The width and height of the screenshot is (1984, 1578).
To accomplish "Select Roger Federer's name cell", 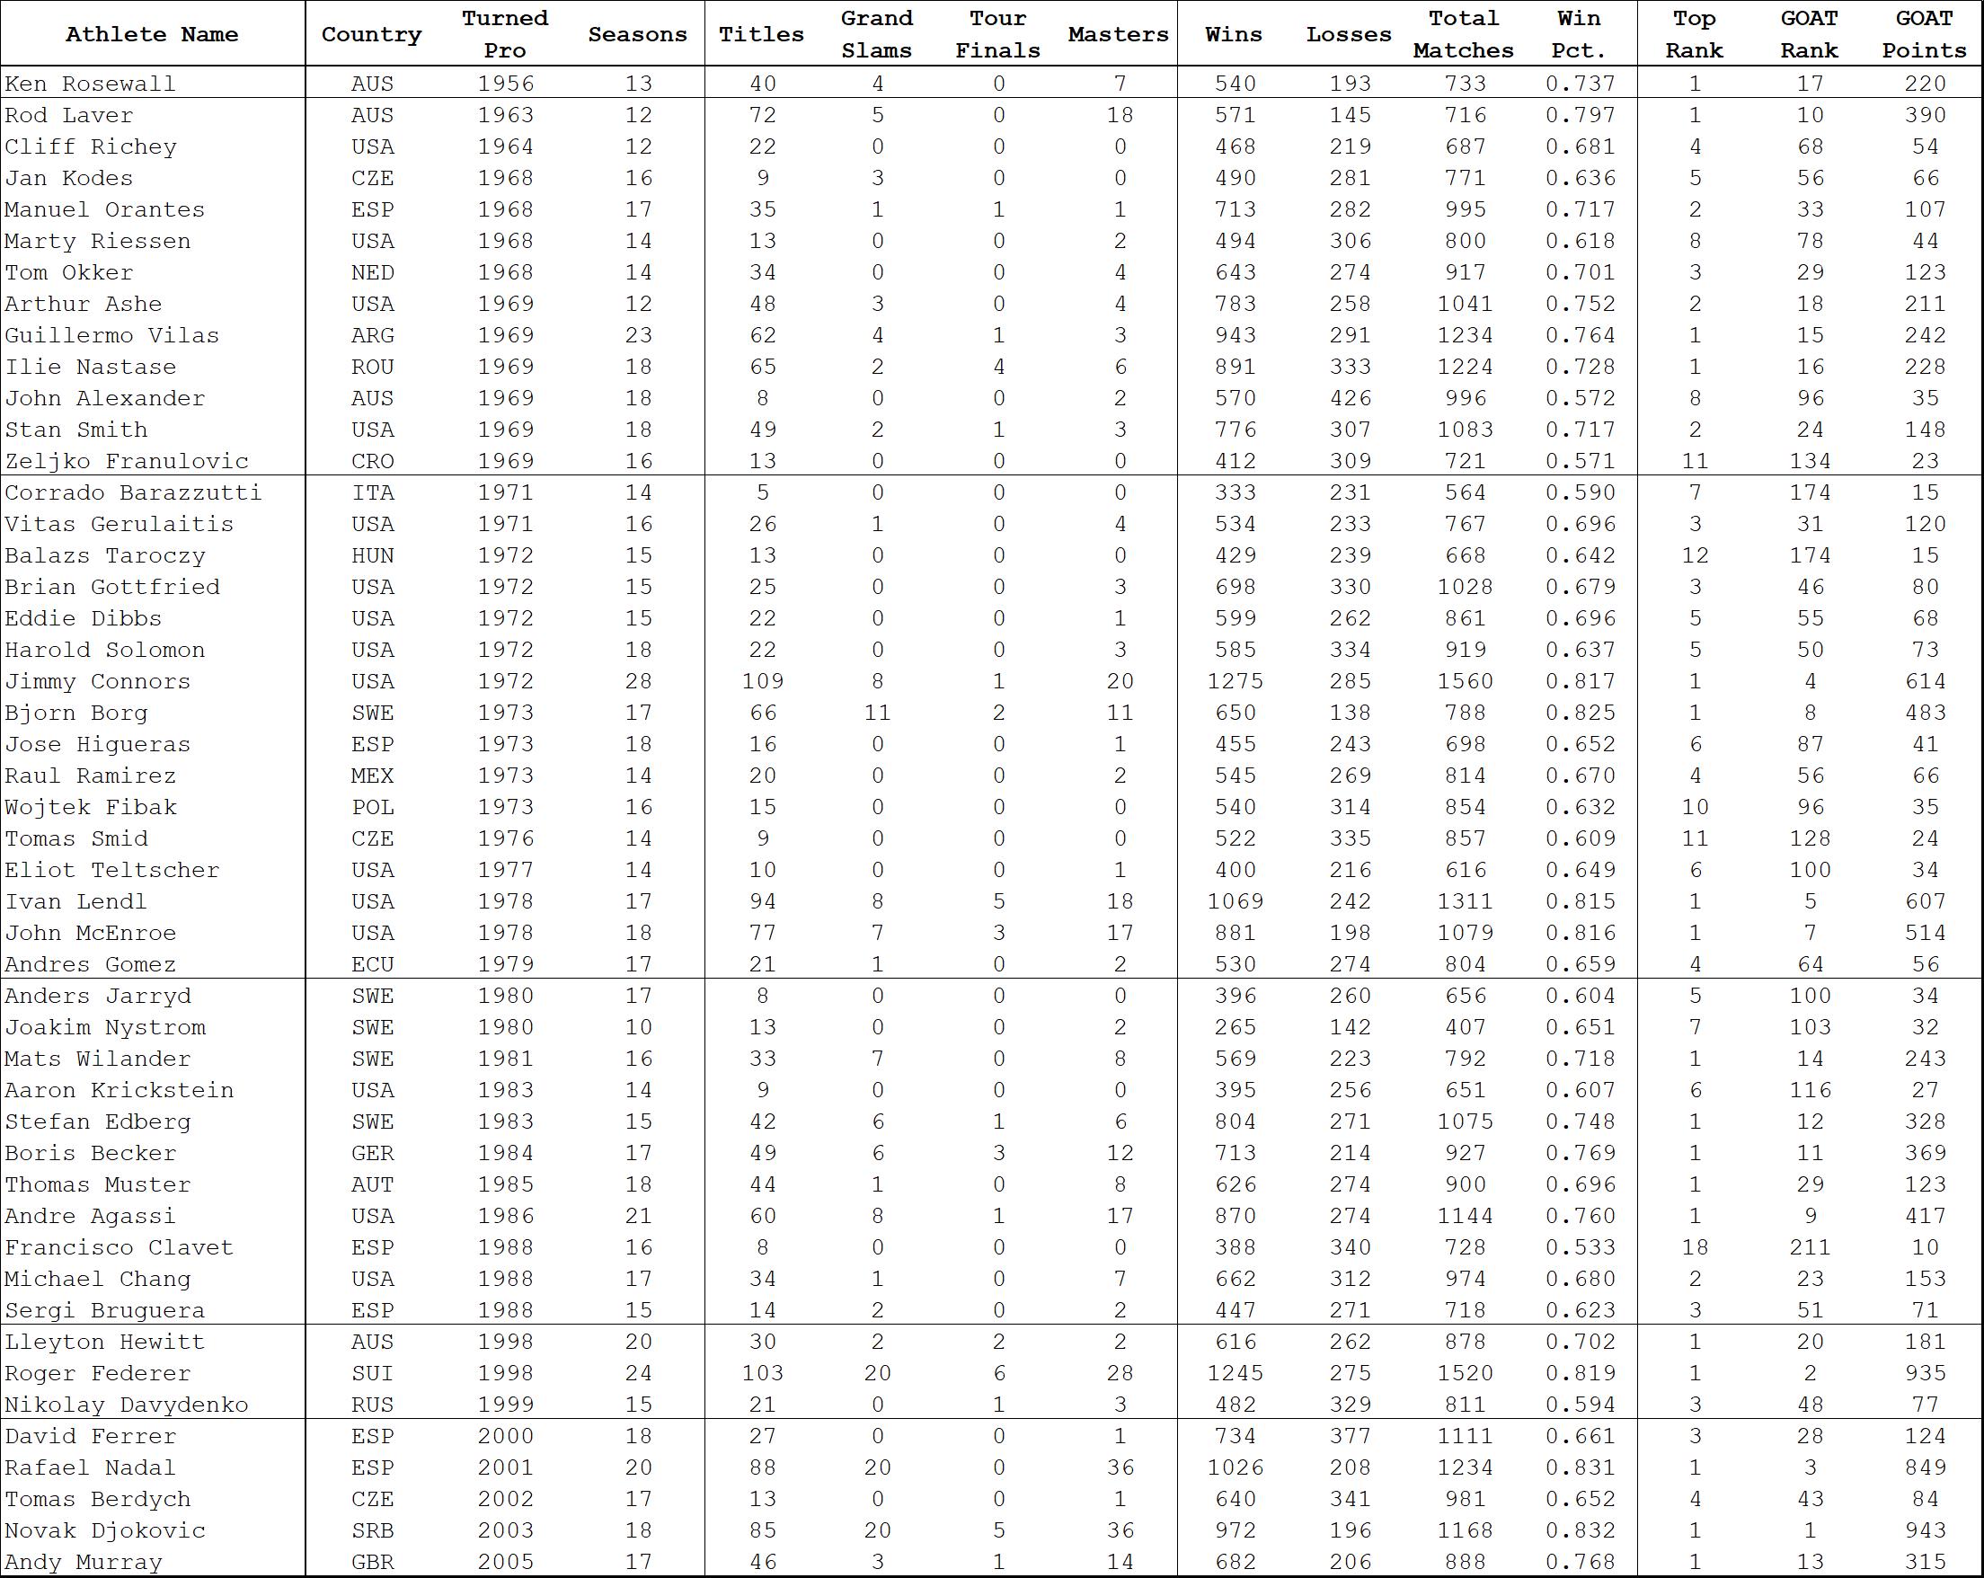I will pyautogui.click(x=98, y=1373).
